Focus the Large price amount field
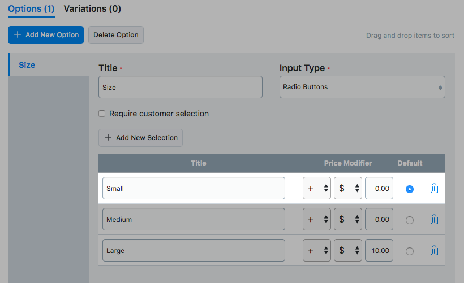The height and width of the screenshot is (283, 464). point(379,251)
